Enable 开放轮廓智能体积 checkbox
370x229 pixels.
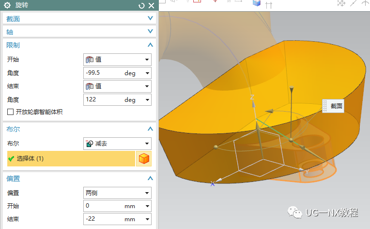tap(10, 112)
